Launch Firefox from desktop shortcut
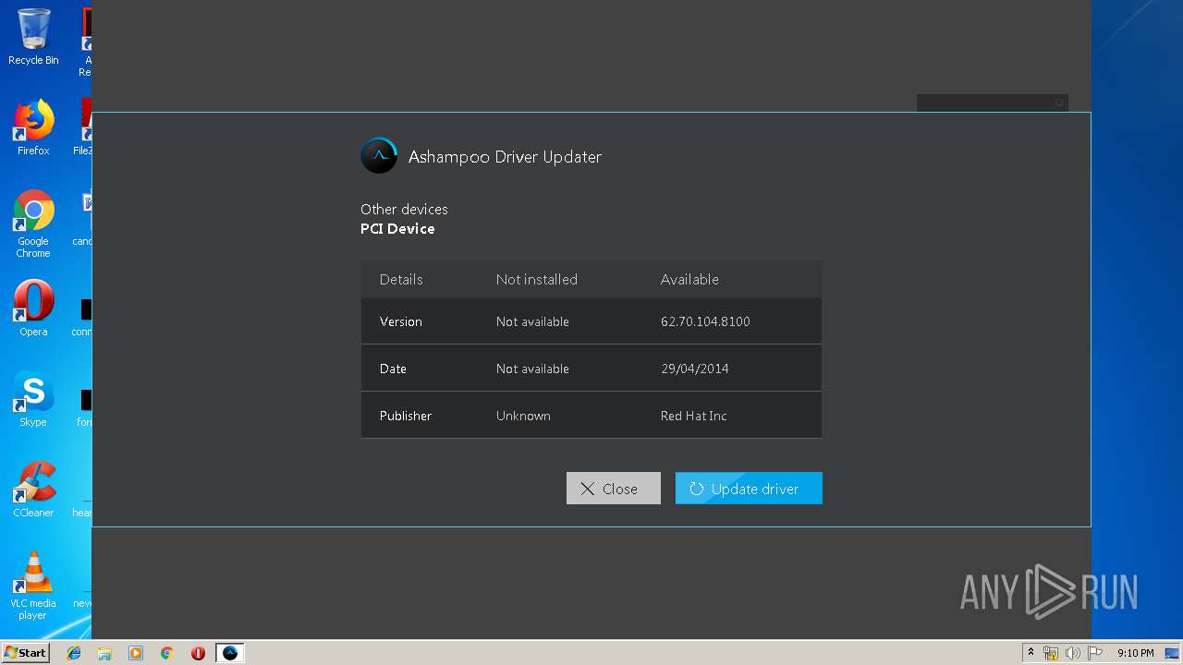The height and width of the screenshot is (665, 1183). coord(33,127)
